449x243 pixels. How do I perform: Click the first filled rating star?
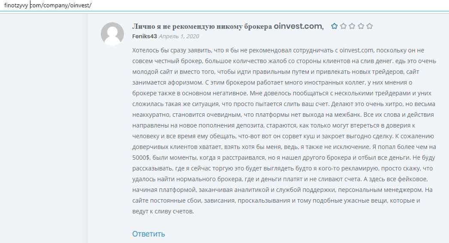point(334,26)
